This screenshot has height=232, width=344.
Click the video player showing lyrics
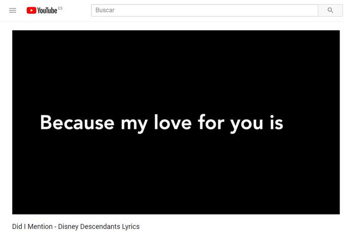pyautogui.click(x=176, y=122)
